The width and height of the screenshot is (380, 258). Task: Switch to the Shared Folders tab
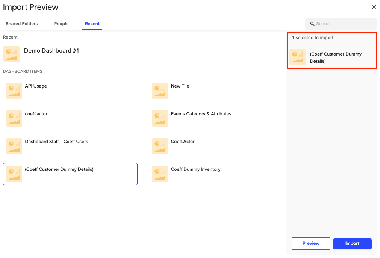pos(22,24)
